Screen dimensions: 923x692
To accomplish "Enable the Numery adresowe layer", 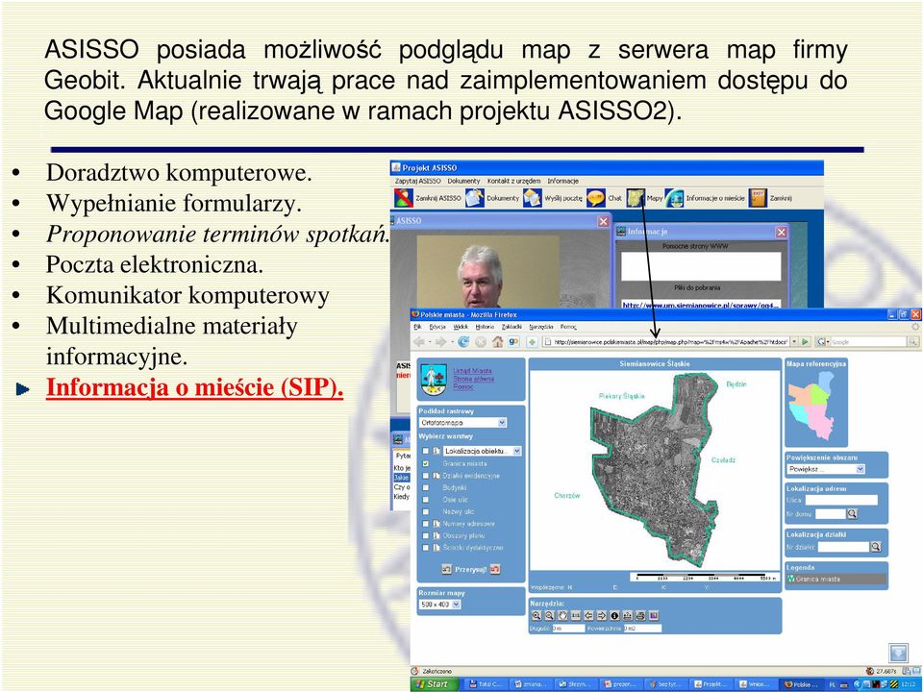I will tap(426, 524).
